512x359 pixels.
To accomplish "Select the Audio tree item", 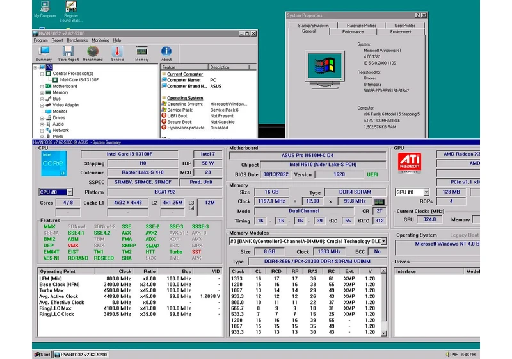I will pyautogui.click(x=58, y=124).
